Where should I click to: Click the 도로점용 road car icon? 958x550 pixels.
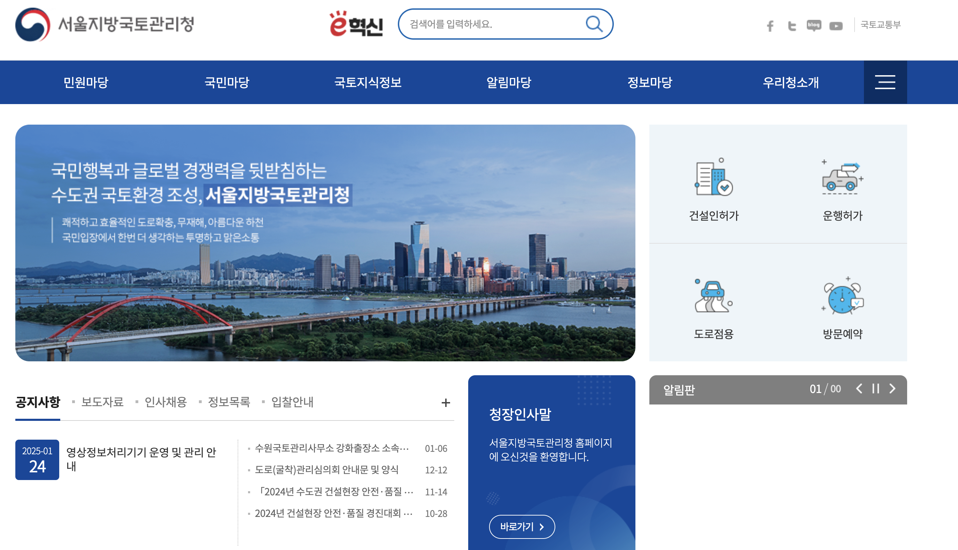(713, 296)
